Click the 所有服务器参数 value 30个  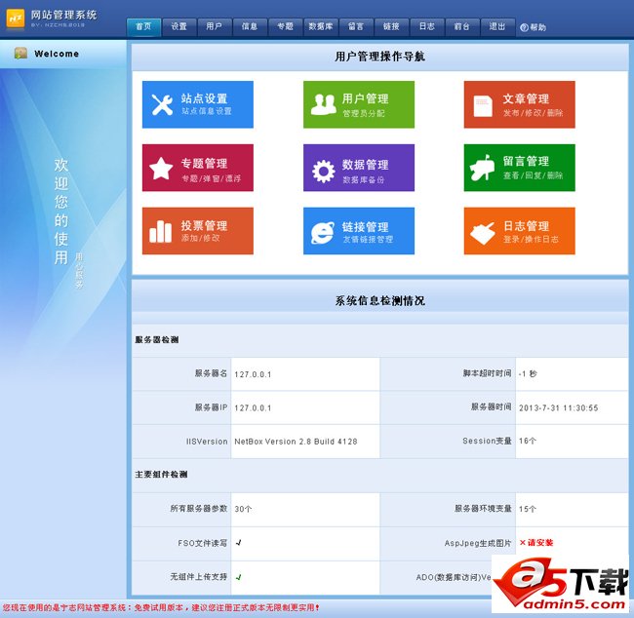tap(243, 509)
